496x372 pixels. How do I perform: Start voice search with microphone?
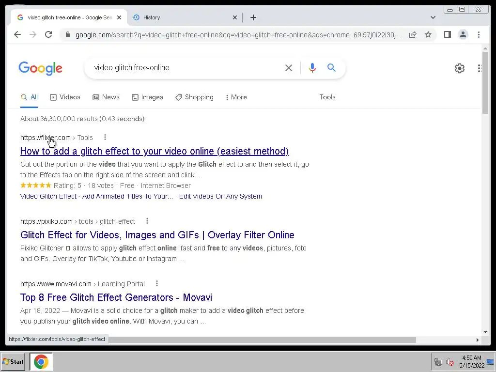point(312,68)
